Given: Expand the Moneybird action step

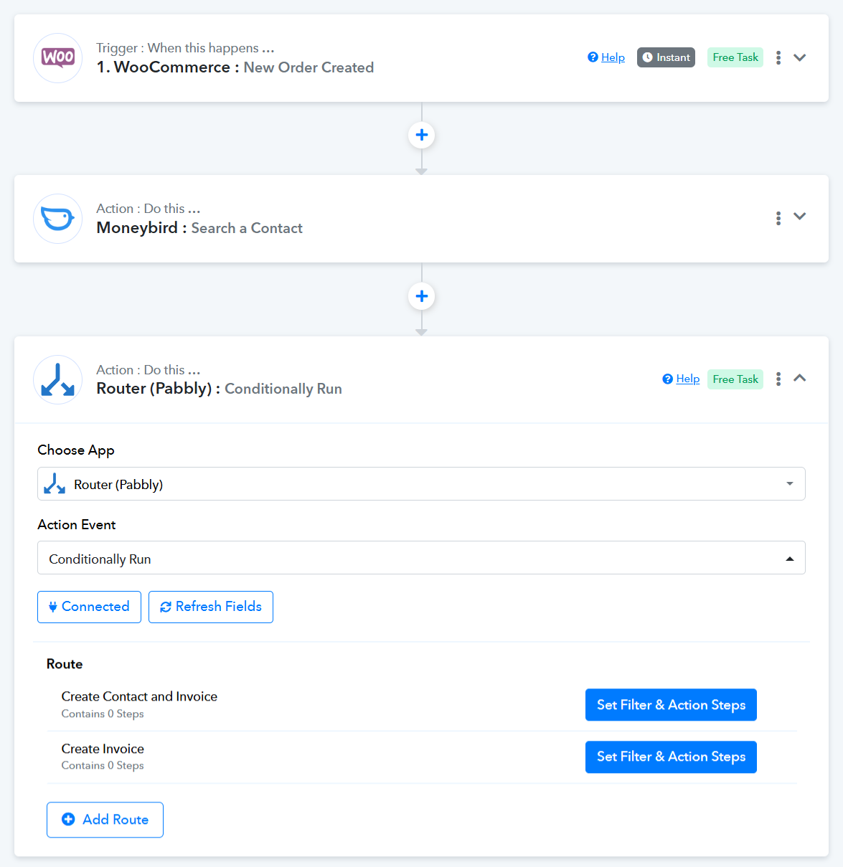Looking at the screenshot, I should [800, 217].
